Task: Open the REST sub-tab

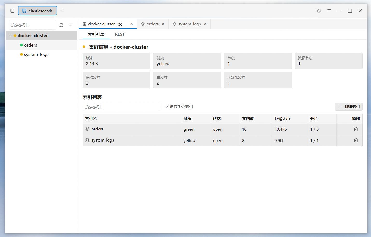Action: [120, 34]
